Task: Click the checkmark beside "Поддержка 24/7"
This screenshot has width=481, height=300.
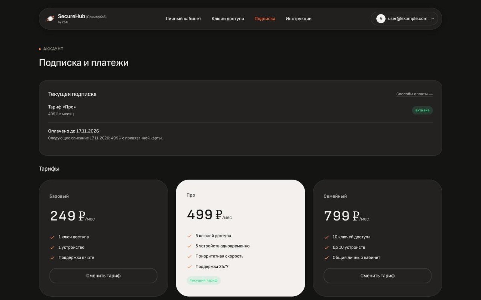Action: pos(189,267)
